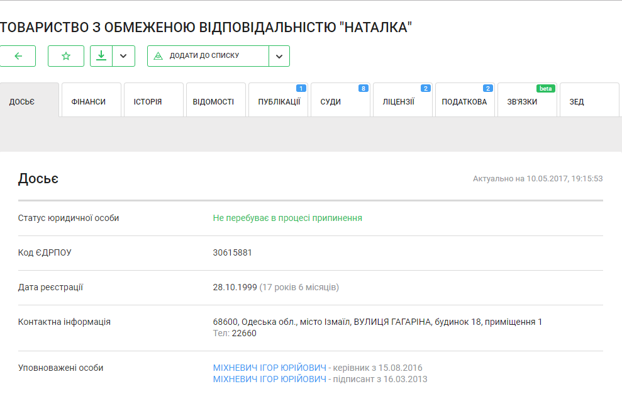The width and height of the screenshot is (622, 396).
Task: Click the star favorite icon
Action: (x=66, y=56)
